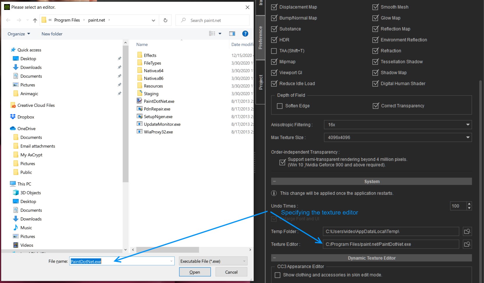Open view options dropdown arrow
This screenshot has height=283, width=484.
[x=220, y=34]
